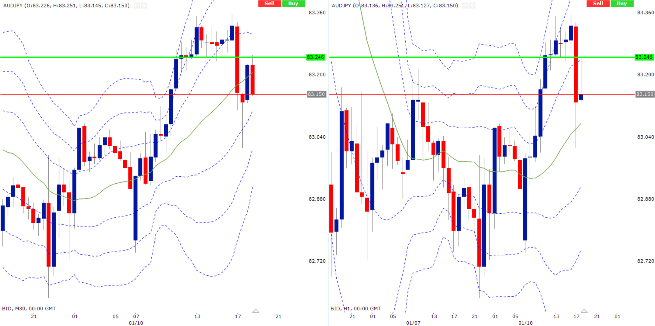Click the gray 83.150 price label, left chart
The image size is (655, 326).
pyautogui.click(x=316, y=94)
